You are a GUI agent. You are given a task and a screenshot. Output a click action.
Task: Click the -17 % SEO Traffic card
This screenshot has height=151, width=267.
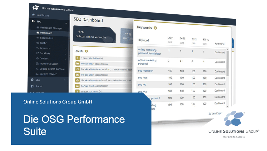tap(127, 36)
